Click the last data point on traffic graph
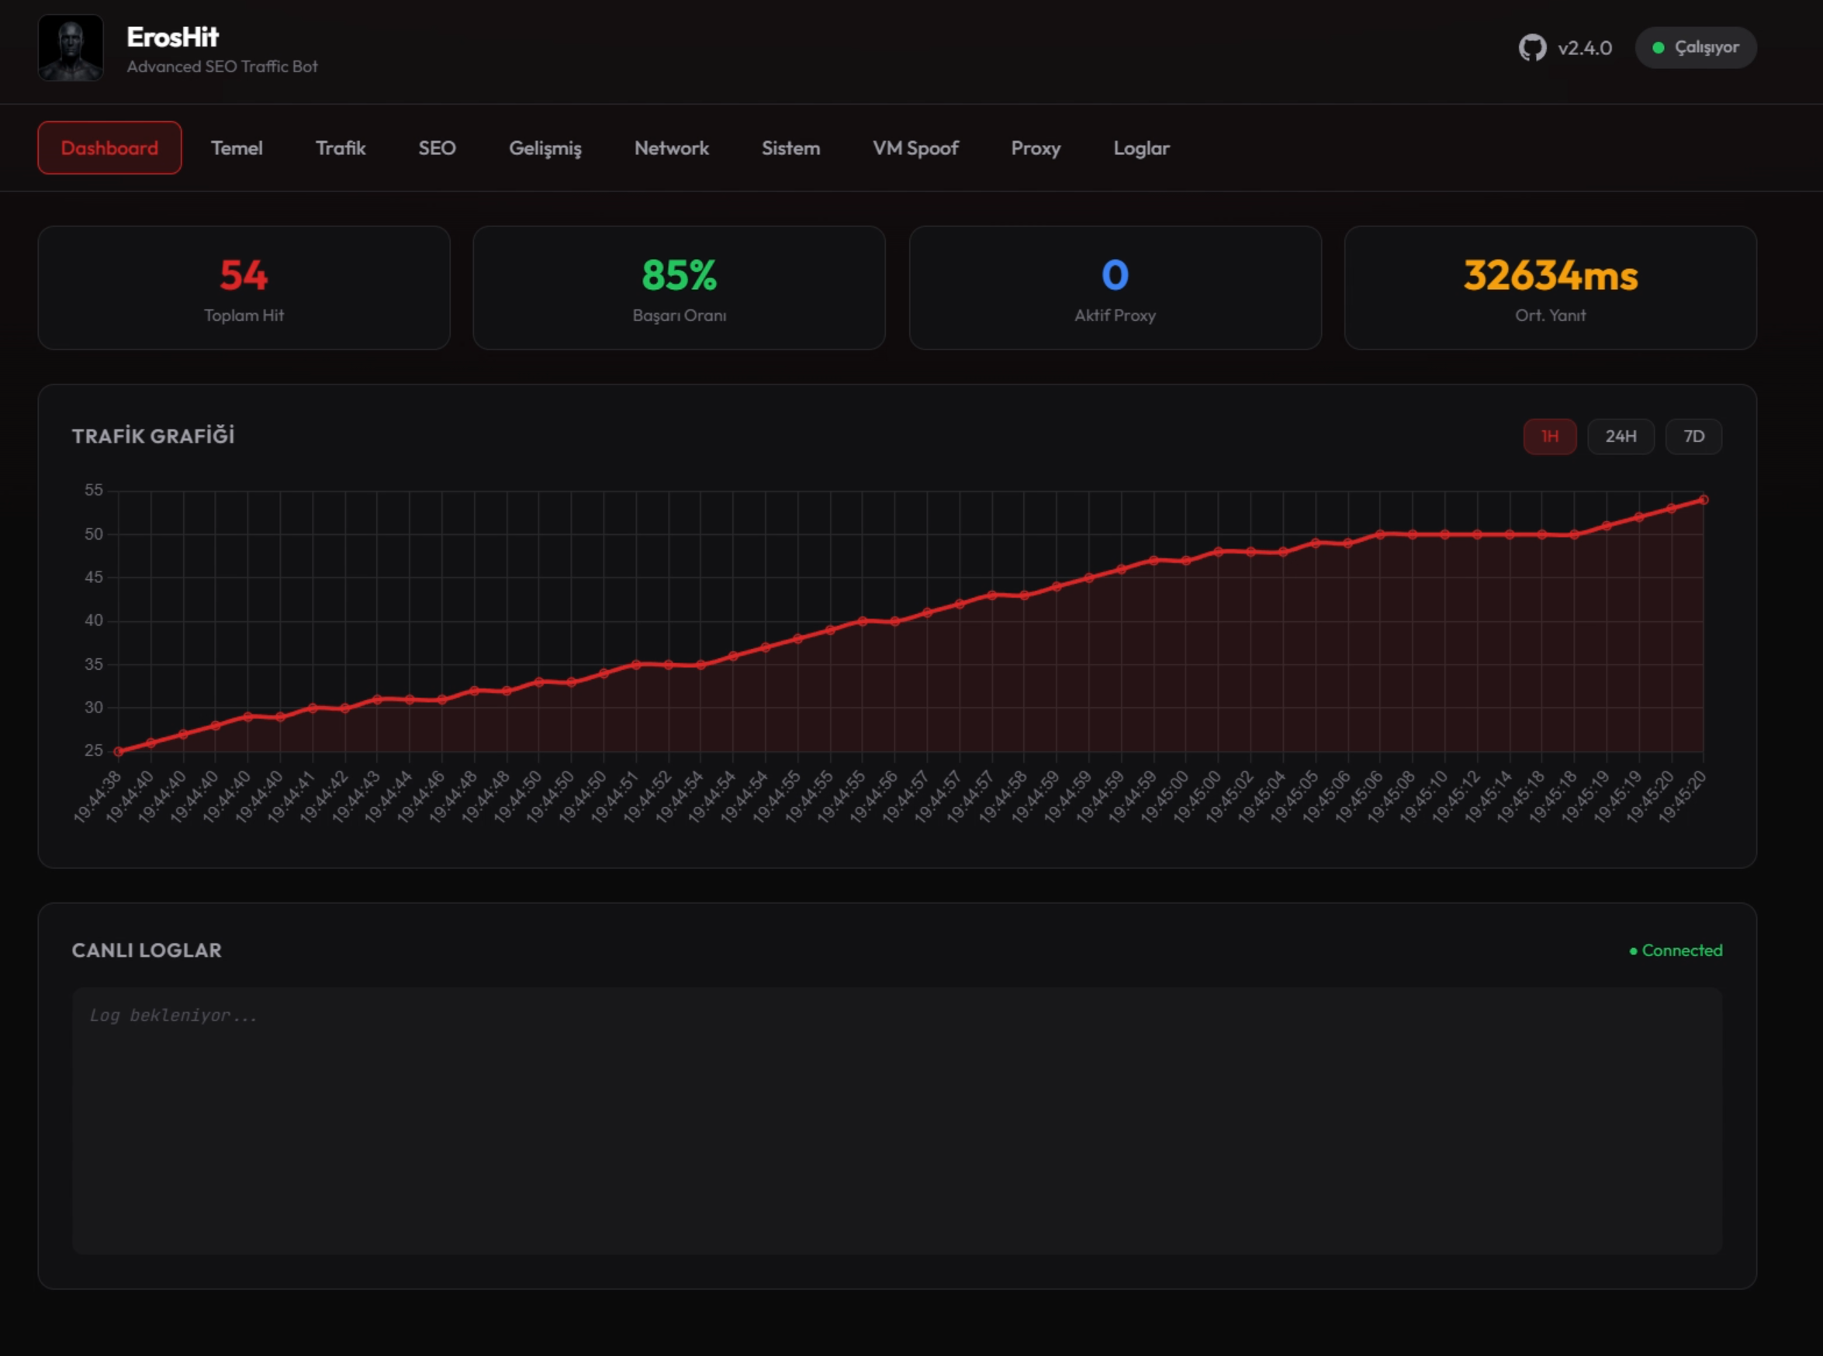The image size is (1823, 1356). [1703, 499]
